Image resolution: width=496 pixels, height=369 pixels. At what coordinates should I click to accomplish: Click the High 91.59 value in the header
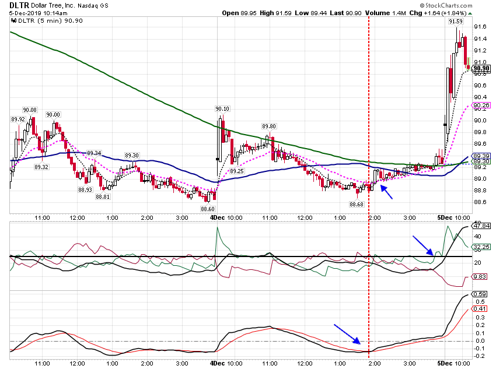(275, 13)
